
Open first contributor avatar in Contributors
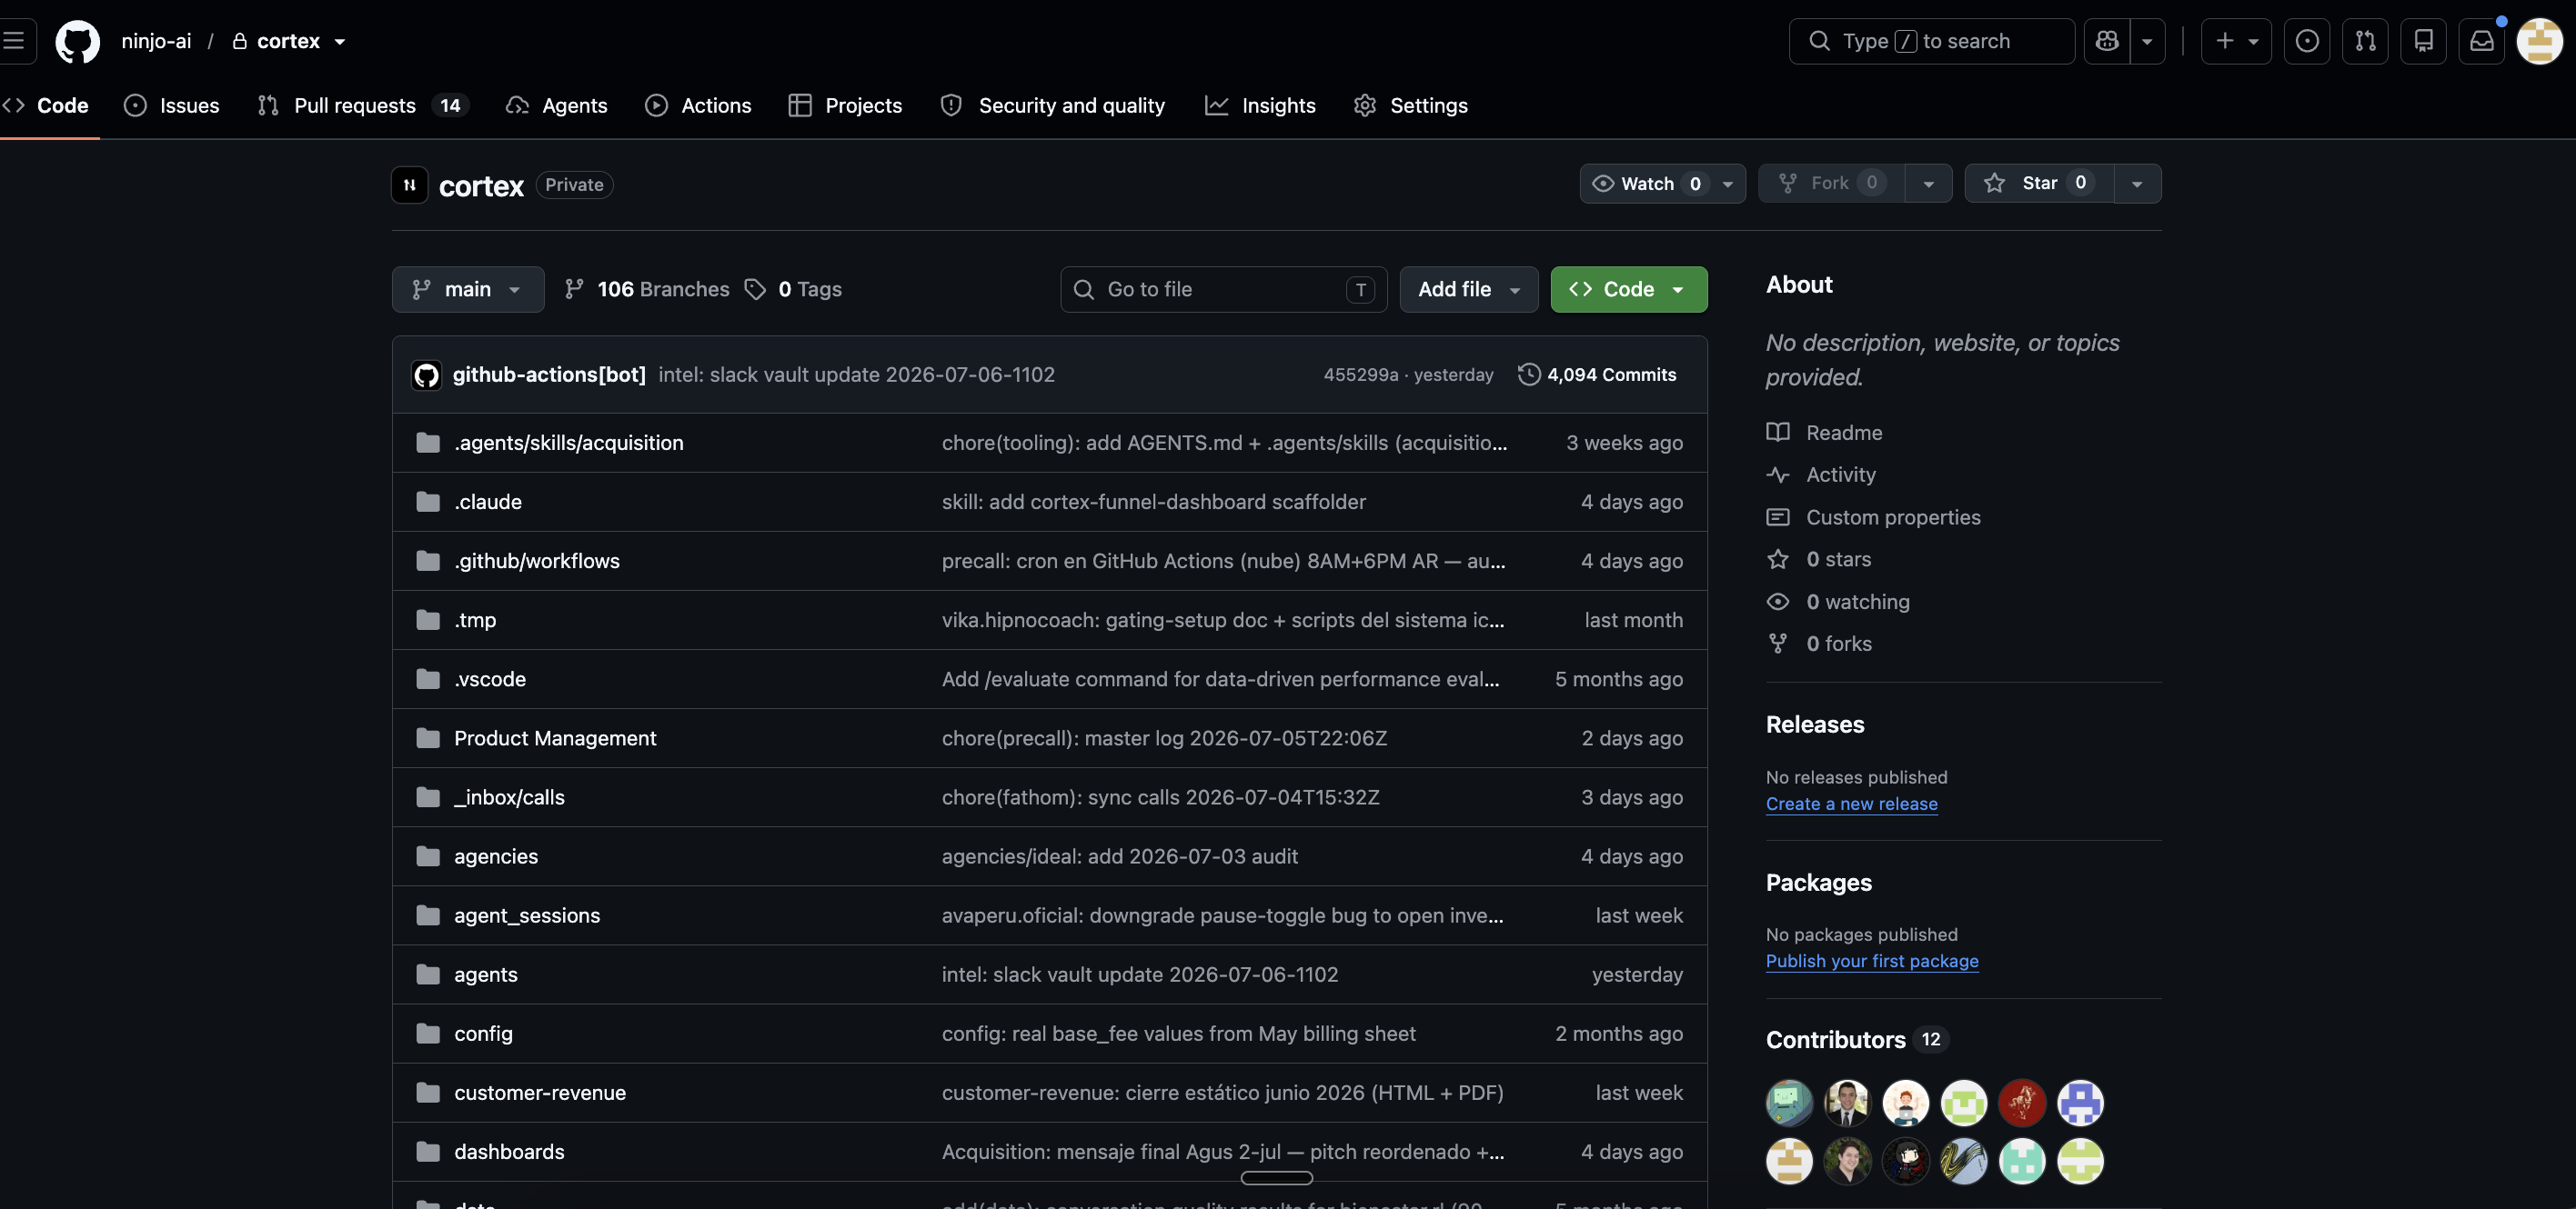click(1789, 1103)
